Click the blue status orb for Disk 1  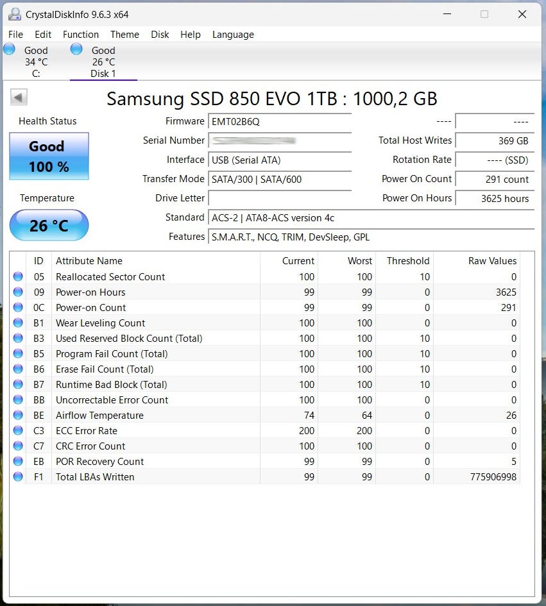[x=76, y=49]
